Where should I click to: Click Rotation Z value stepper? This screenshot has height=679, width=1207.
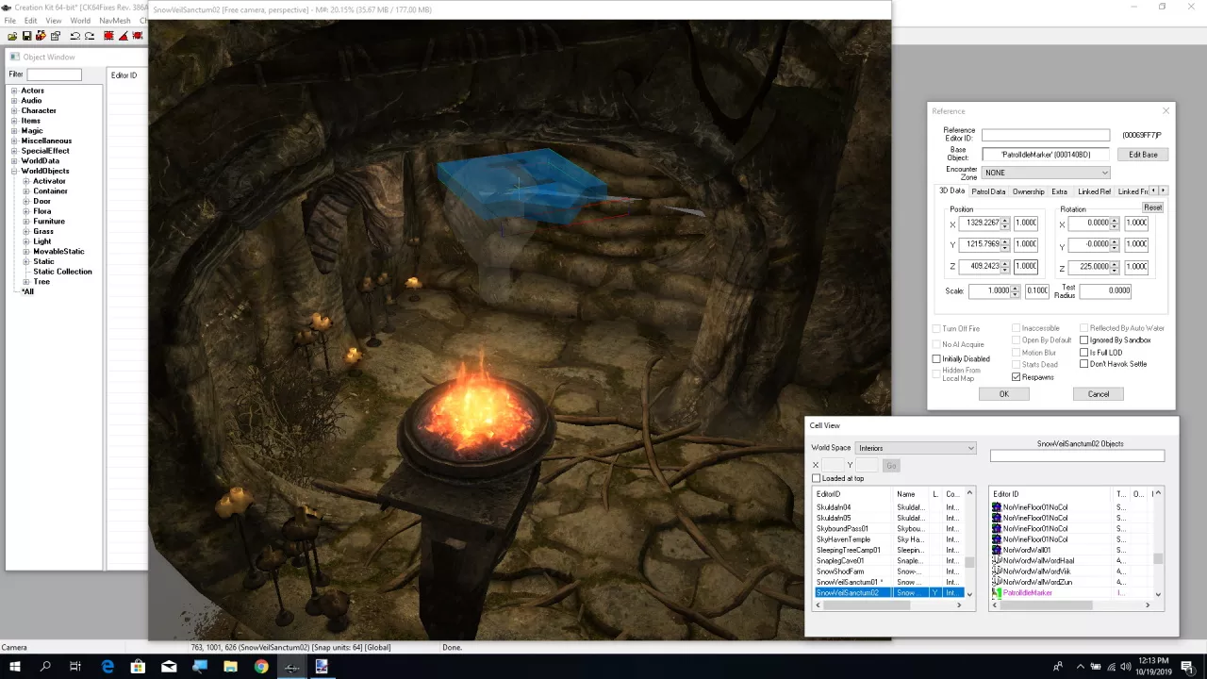tap(1115, 267)
